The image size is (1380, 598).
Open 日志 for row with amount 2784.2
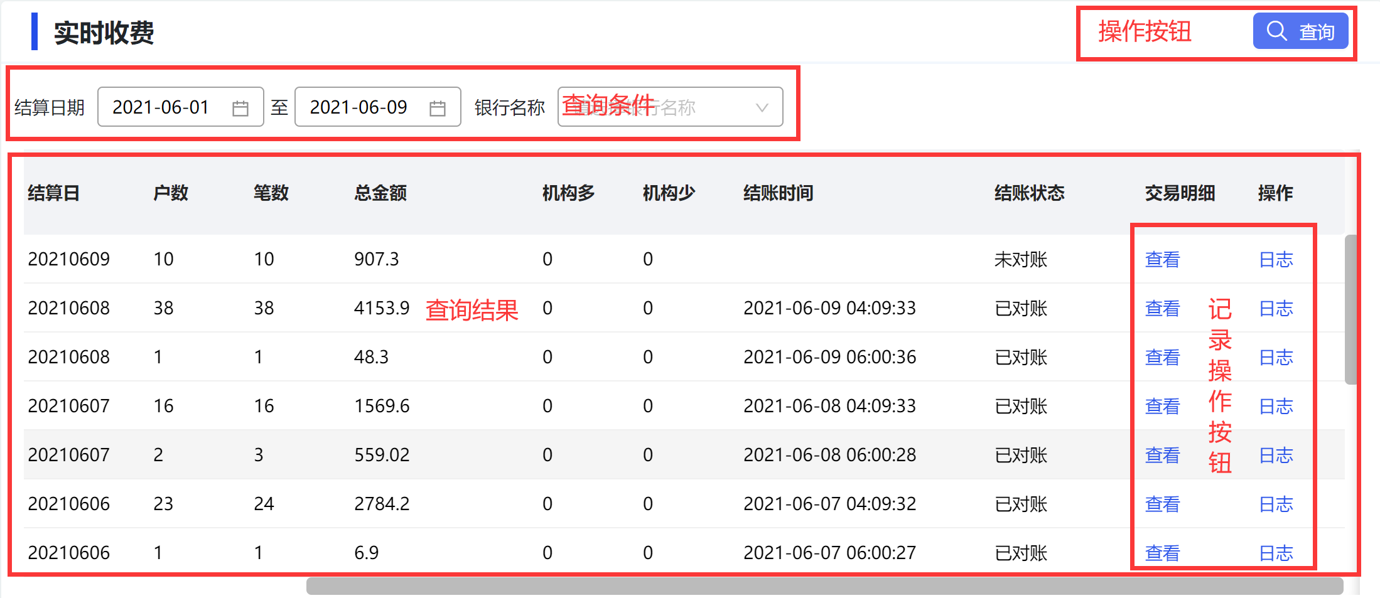pyautogui.click(x=1276, y=504)
